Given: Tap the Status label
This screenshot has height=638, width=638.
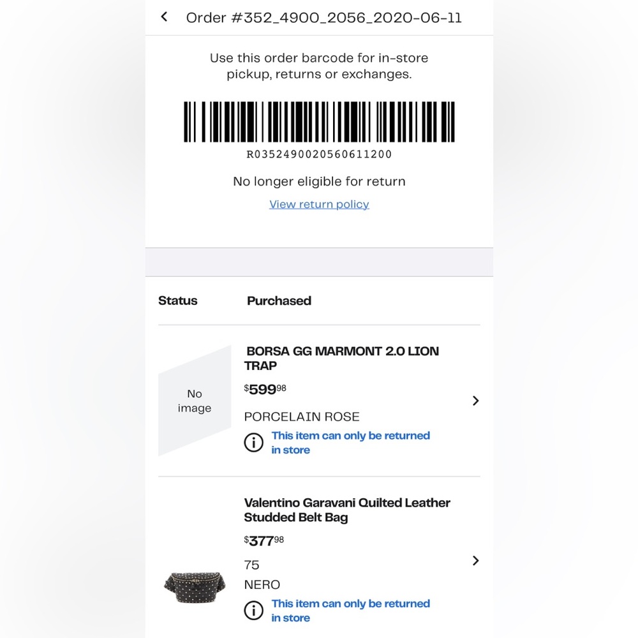Looking at the screenshot, I should point(178,300).
